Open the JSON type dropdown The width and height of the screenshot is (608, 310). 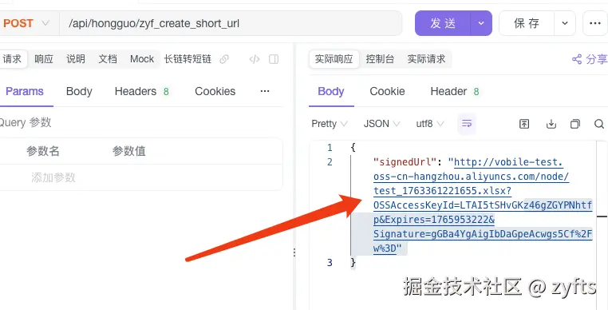381,124
